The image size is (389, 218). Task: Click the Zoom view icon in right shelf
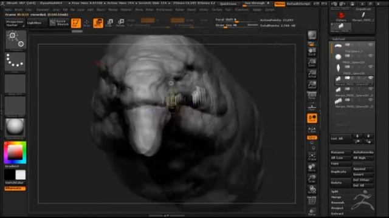coord(312,62)
